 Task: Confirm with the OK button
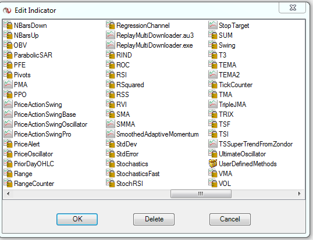coord(77,219)
